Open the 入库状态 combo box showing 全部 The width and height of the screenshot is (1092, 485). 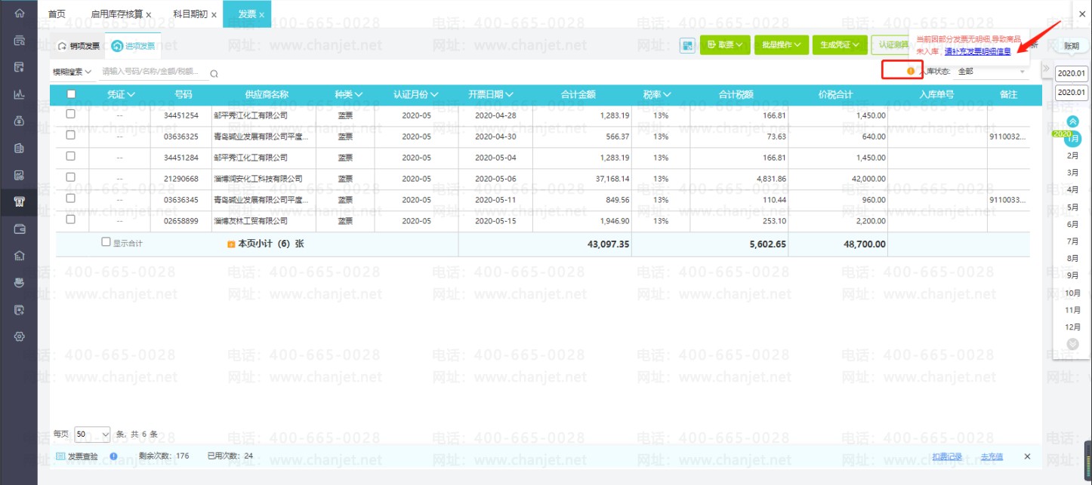tap(991, 71)
